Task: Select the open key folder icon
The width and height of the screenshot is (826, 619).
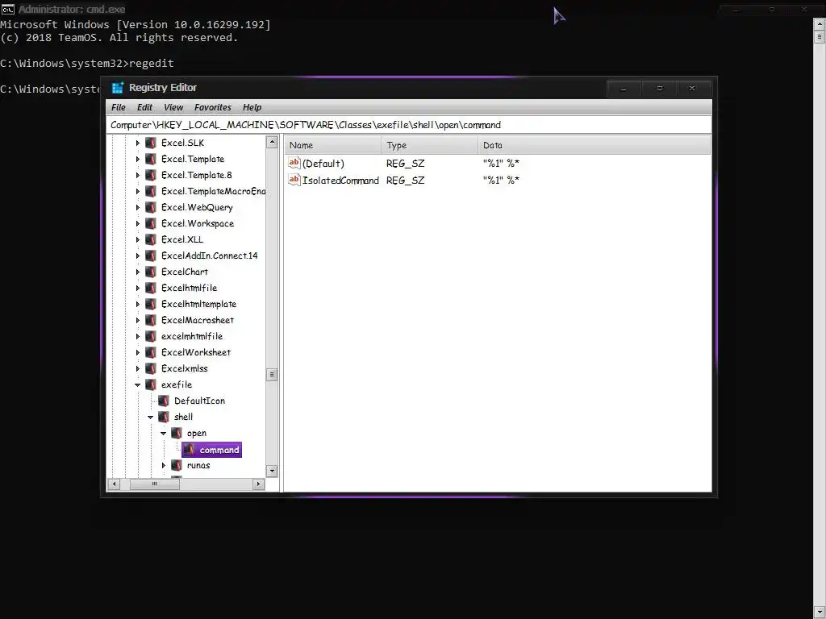Action: tap(177, 433)
